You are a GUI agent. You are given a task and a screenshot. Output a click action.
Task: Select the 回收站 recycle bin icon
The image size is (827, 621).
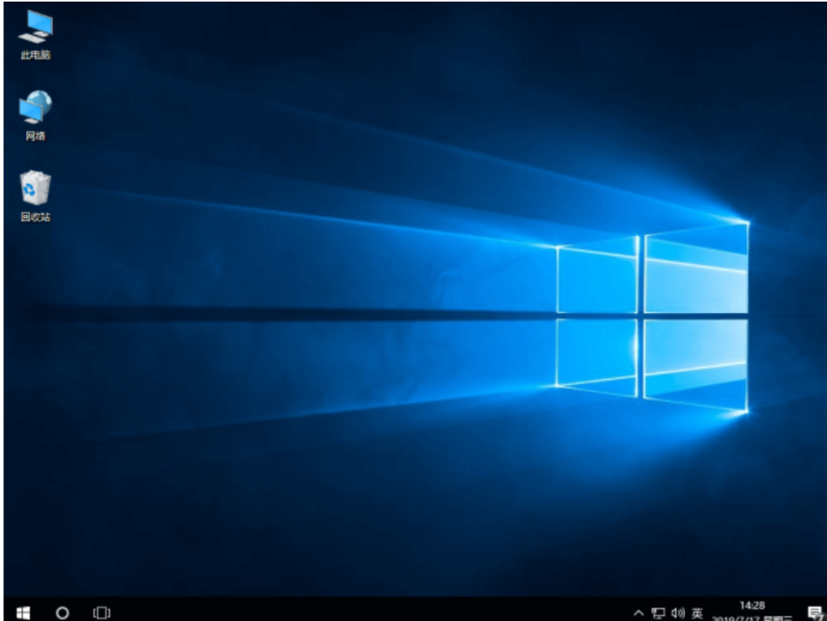(x=35, y=196)
